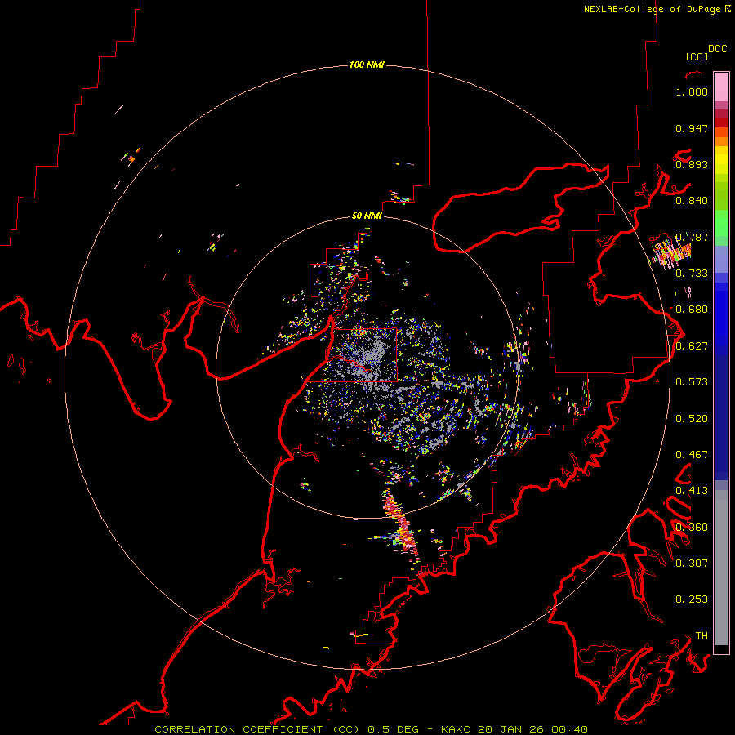Viewport: 735px width, 735px height.
Task: Click the NEXLAB-College of DuPage credit text
Action: coord(652,9)
